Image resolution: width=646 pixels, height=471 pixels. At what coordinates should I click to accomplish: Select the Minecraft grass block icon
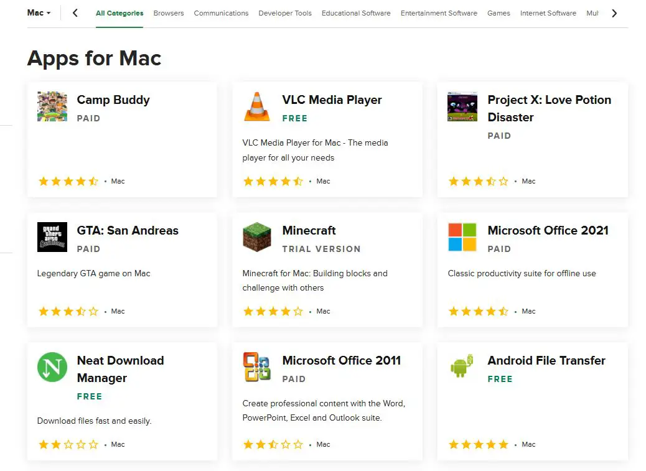[257, 237]
